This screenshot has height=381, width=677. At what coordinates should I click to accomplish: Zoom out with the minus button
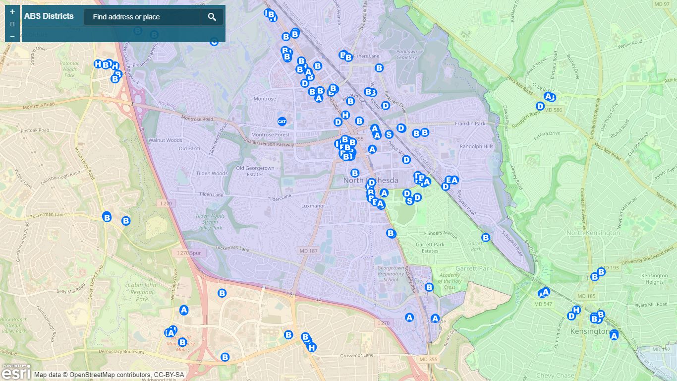point(12,36)
